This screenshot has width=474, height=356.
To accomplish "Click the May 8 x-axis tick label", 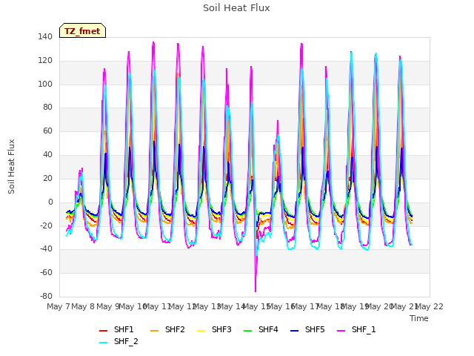I will [x=83, y=306].
